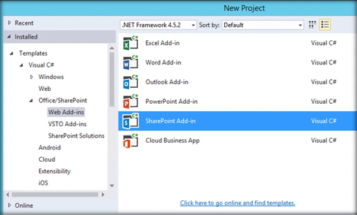Click the SharePoint Add-in template icon
357x215 pixels.
tap(130, 121)
